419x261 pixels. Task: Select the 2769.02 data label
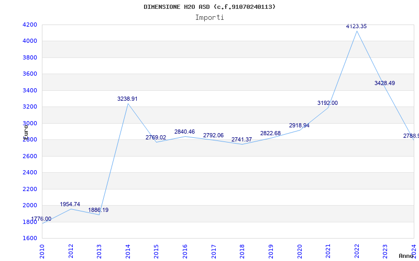pyautogui.click(x=156, y=137)
